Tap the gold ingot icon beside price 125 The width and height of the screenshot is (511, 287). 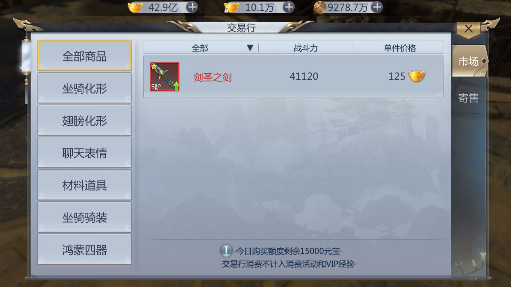pos(416,76)
